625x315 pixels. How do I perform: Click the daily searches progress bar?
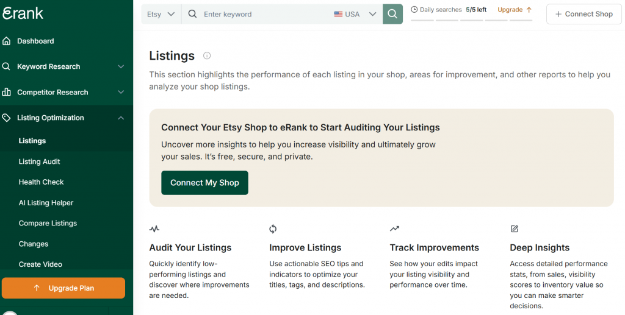pos(472,20)
